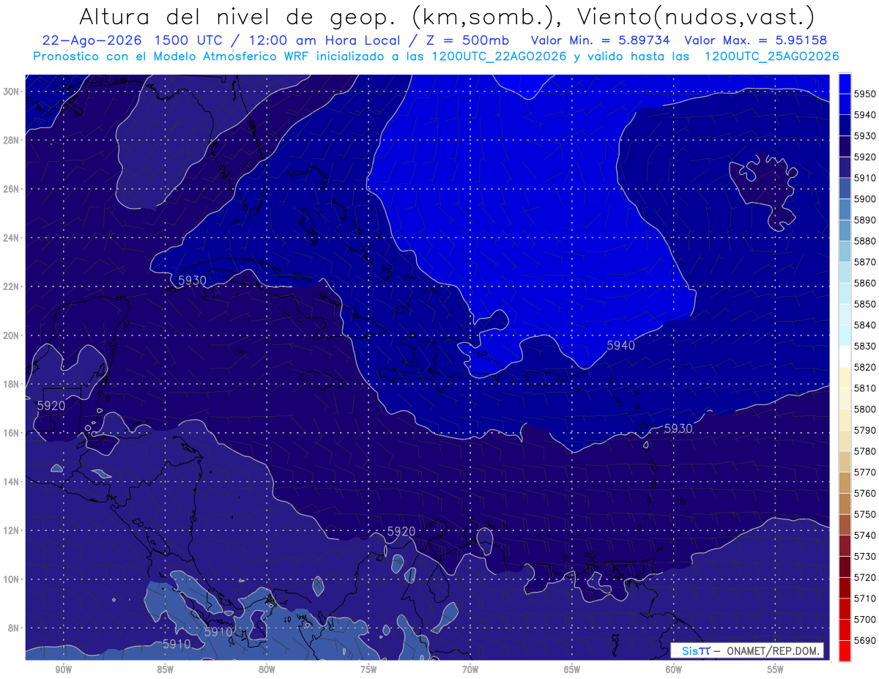Click the legend value 5780
Viewport: 879px width, 679px height.
click(x=864, y=451)
